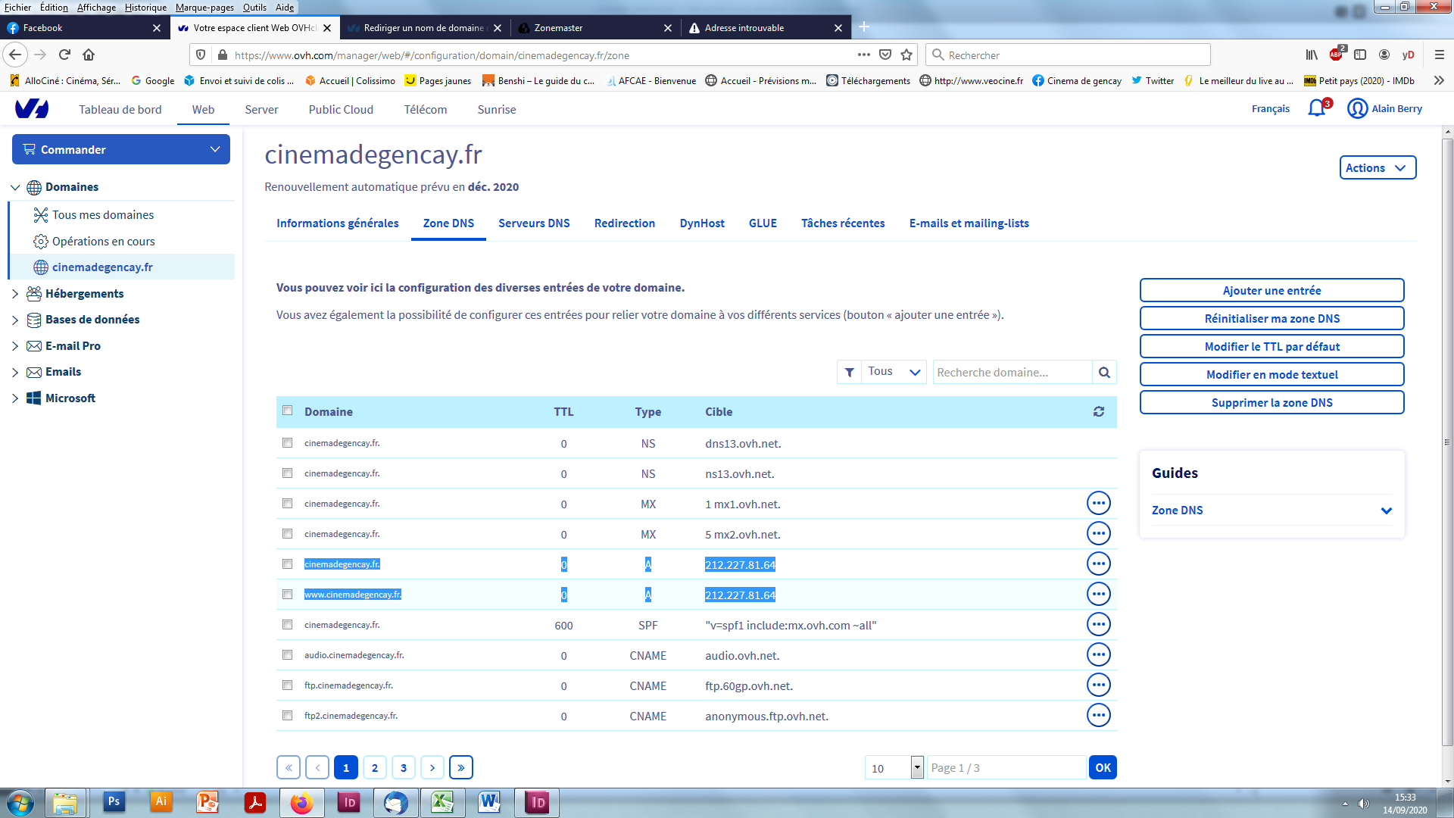Click the Ajouter une entrée button

pyautogui.click(x=1271, y=290)
